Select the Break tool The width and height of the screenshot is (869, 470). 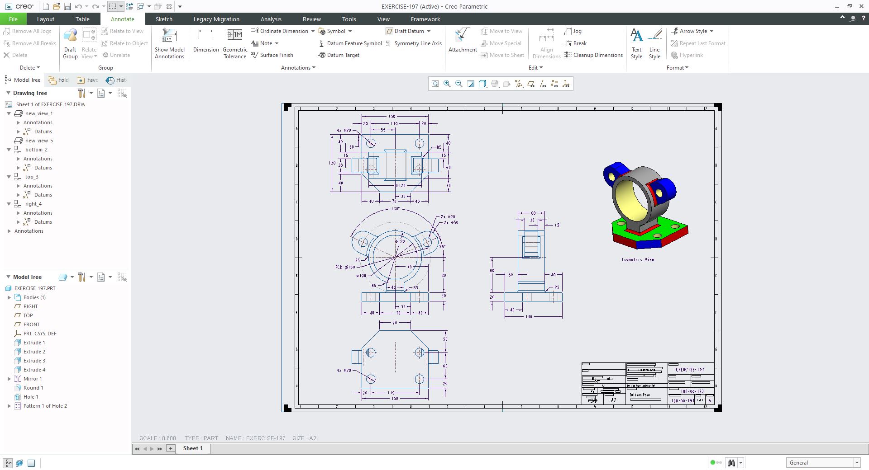click(x=576, y=43)
